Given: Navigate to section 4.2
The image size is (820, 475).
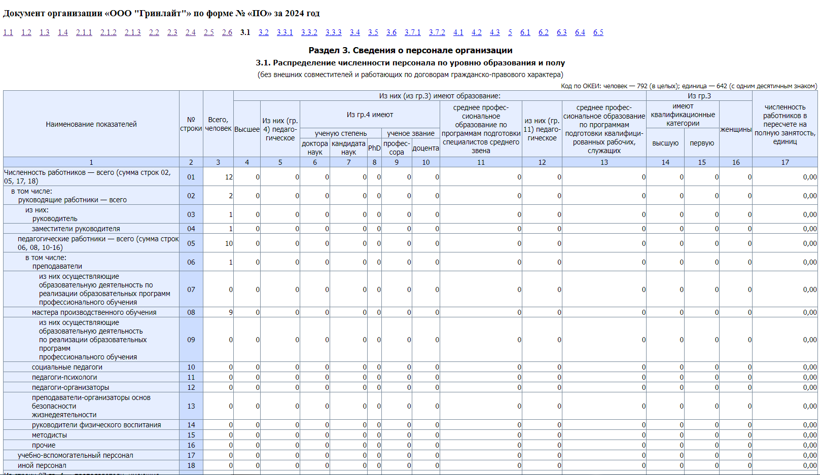Looking at the screenshot, I should [477, 32].
